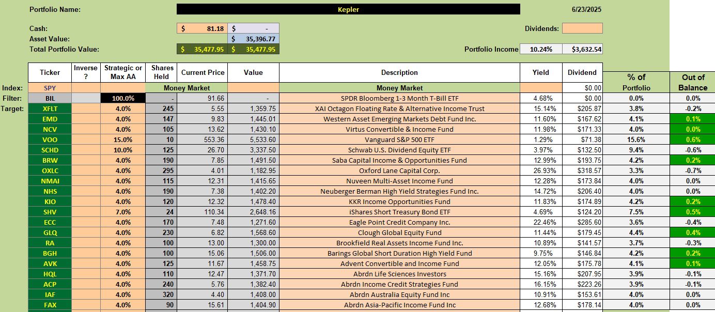Click the green 0.6% out of balance cell
This screenshot has width=715, height=312.
point(693,139)
